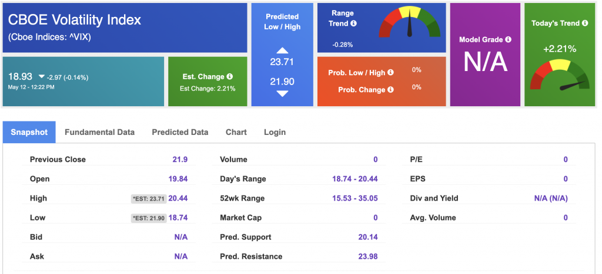Click the EST: 23.71 badge in High row

click(x=149, y=198)
